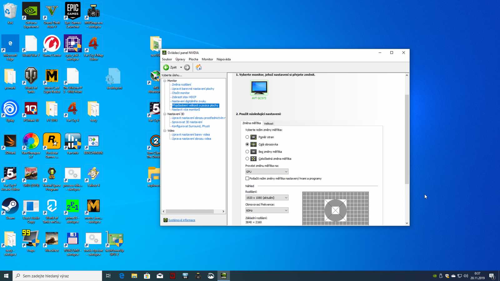This screenshot has width=500, height=281.
Task: Open the Systémové informace link
Action: (x=182, y=220)
